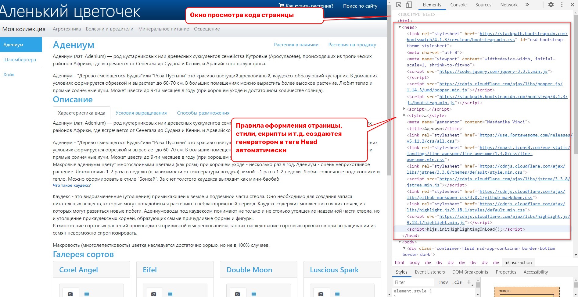Open the DevTools three-dot menu
The height and width of the screenshot is (297, 578).
(x=562, y=5)
